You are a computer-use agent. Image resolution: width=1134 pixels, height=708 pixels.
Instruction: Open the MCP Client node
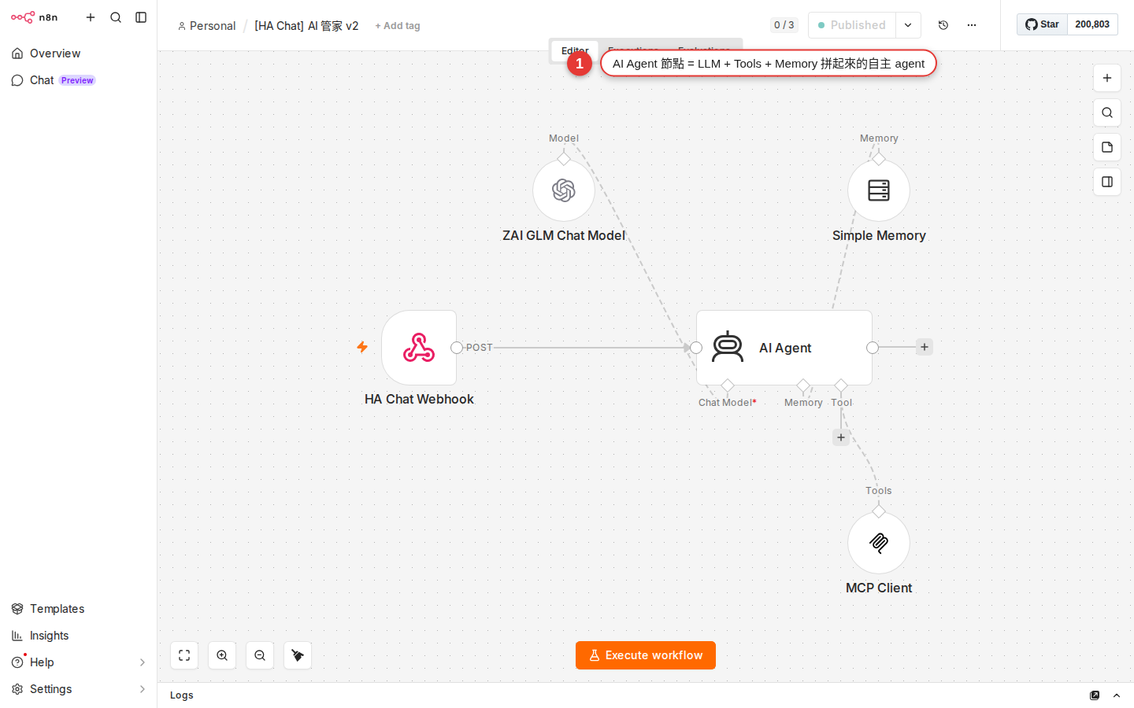[879, 543]
